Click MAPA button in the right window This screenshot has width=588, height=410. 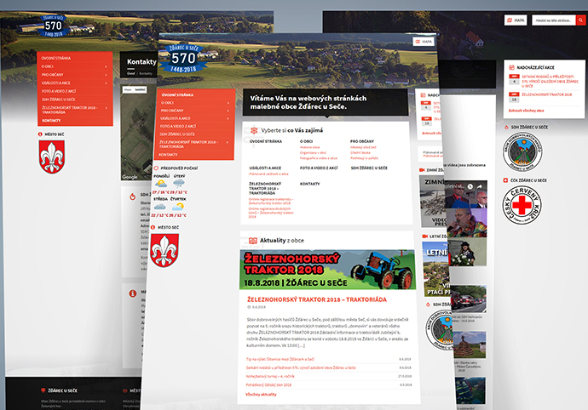516,20
